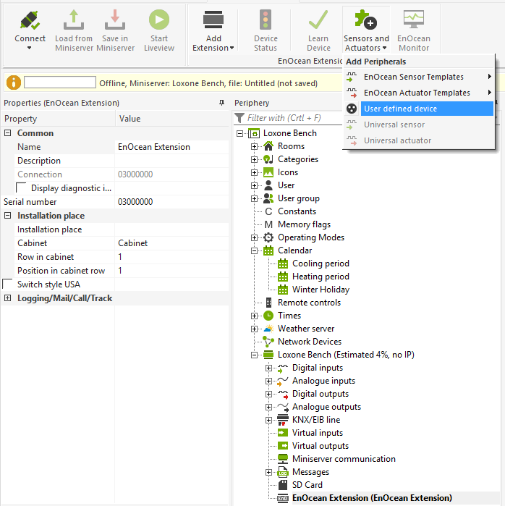Select Heating period calendar entry
505x506 pixels.
pos(321,277)
